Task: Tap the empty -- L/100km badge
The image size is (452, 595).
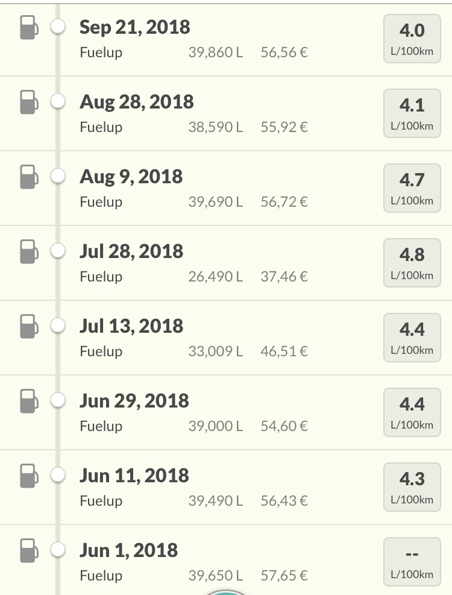Action: [x=412, y=562]
